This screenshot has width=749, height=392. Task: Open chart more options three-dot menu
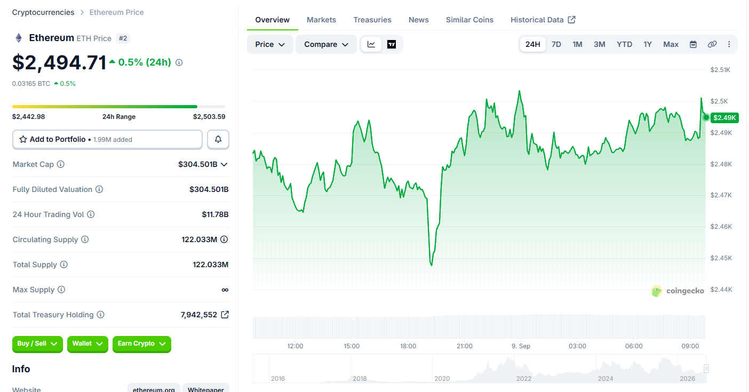(729, 44)
